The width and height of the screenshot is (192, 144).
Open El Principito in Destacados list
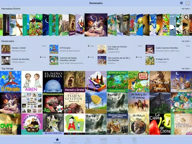click(x=72, y=49)
